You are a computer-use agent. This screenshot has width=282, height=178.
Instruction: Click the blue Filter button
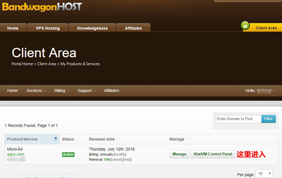coord(269,119)
